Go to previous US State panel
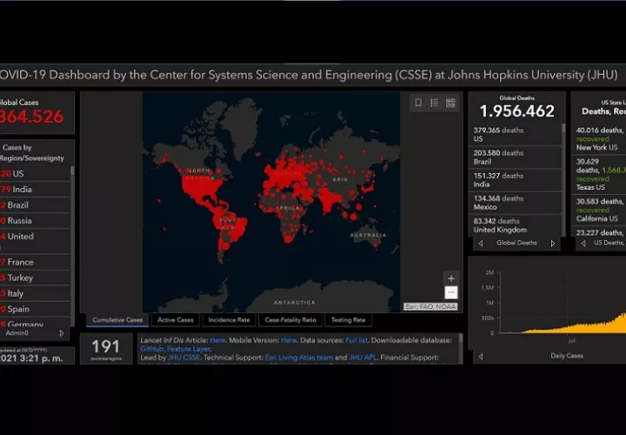This screenshot has width=626, height=435. 582,244
